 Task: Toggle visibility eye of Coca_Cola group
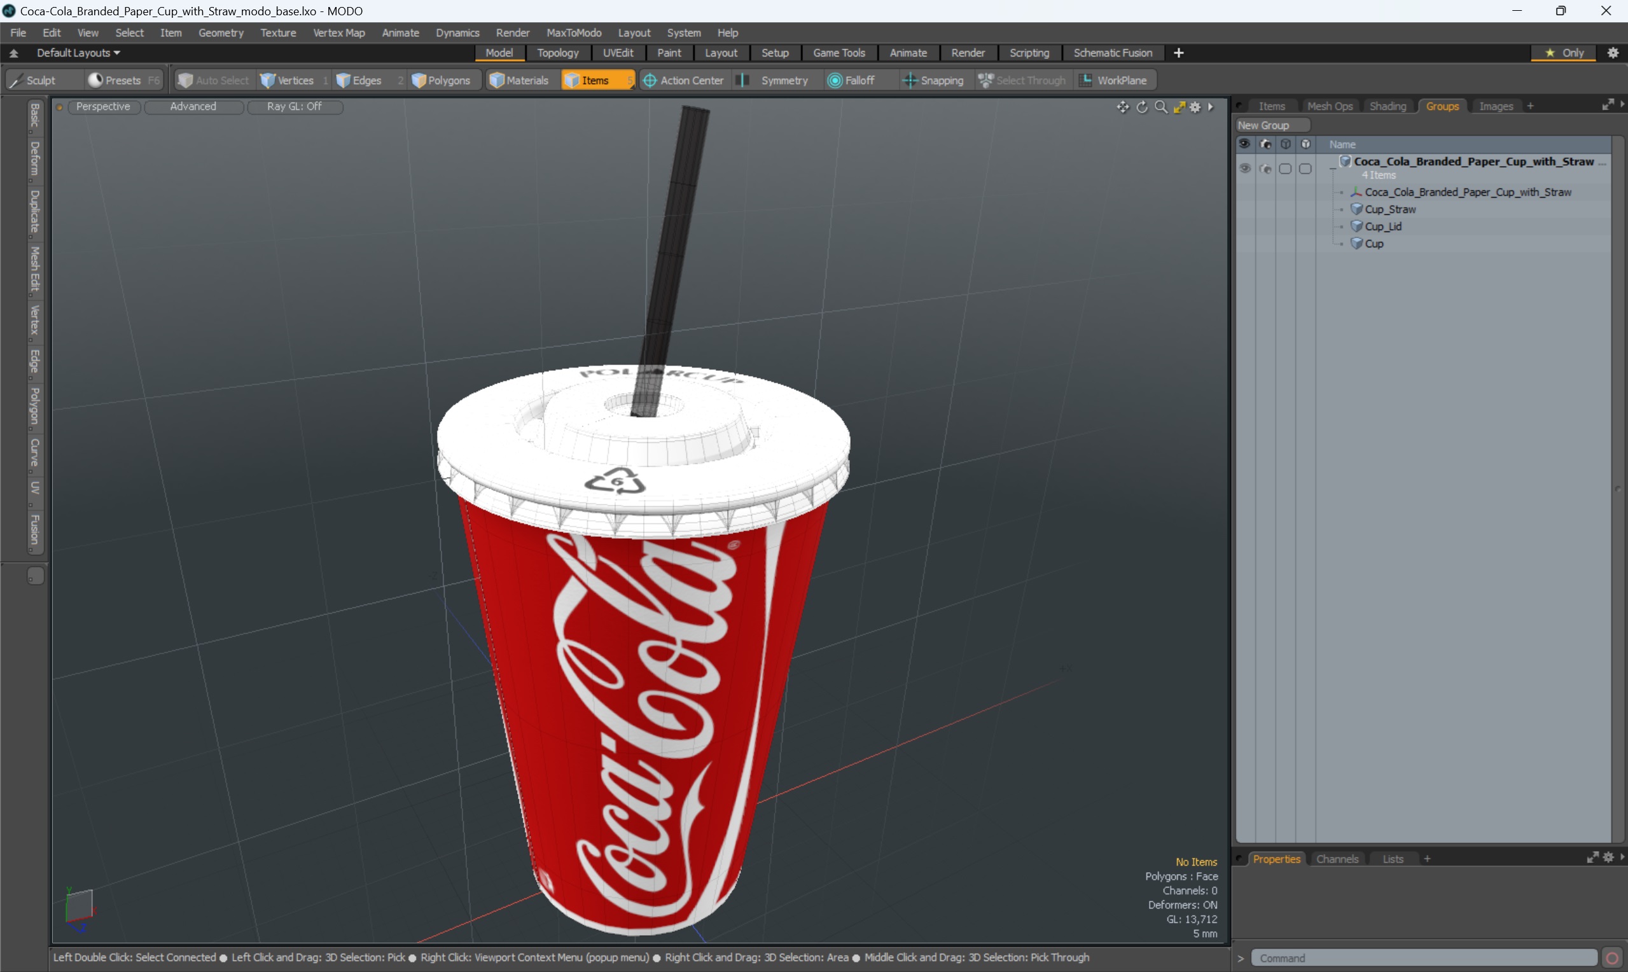pyautogui.click(x=1245, y=169)
